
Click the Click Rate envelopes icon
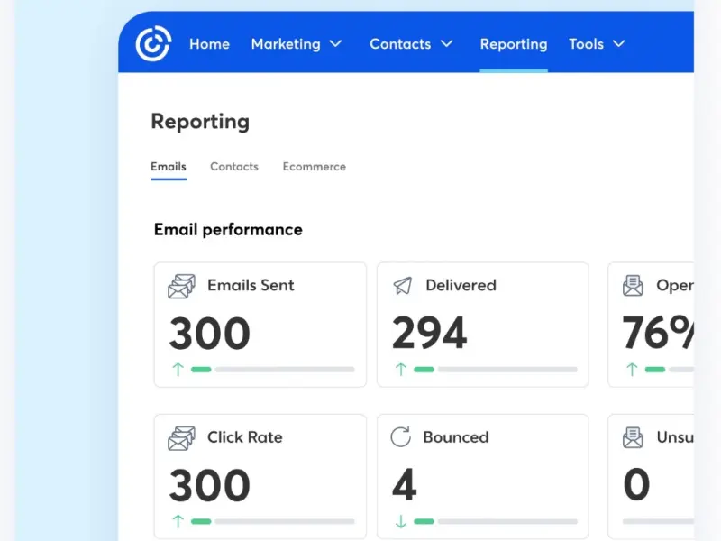coord(181,438)
